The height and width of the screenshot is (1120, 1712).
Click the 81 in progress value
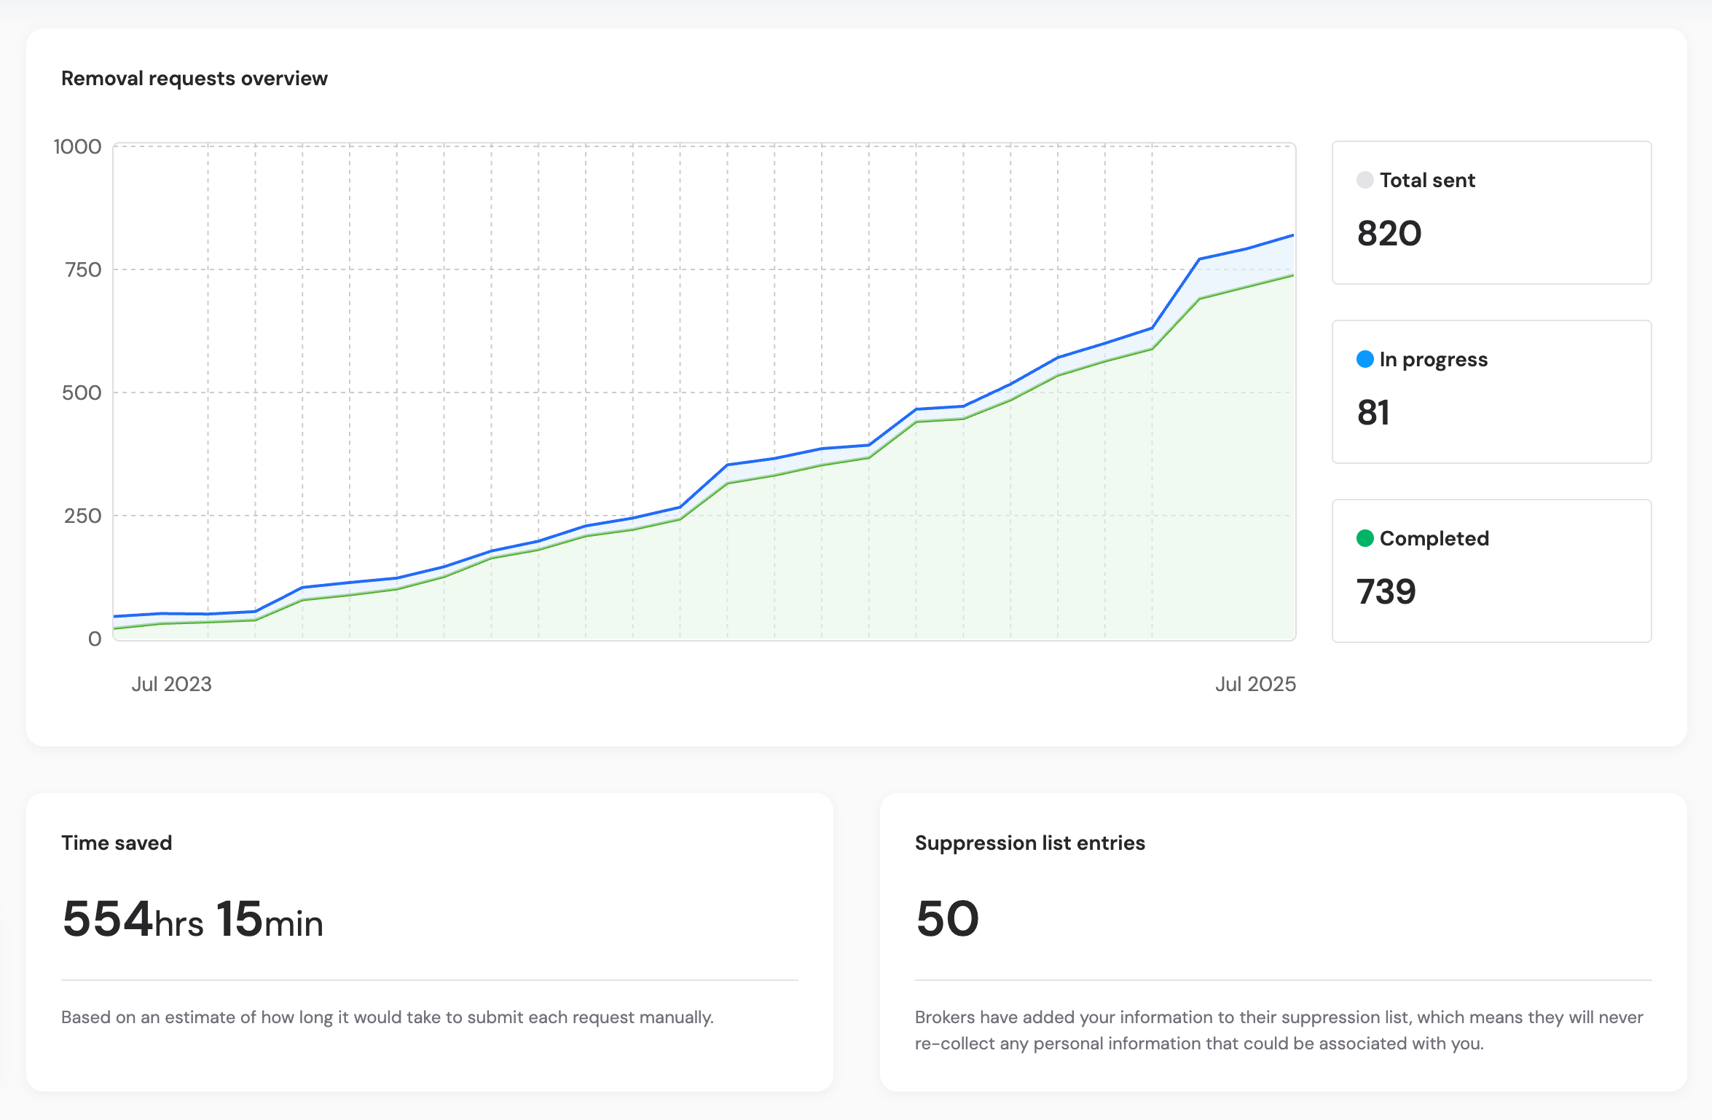coord(1373,413)
